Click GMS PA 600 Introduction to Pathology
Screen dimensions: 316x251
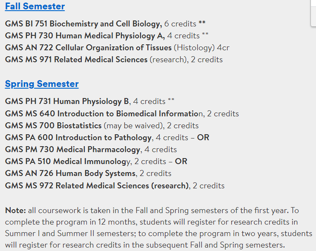pos(78,138)
